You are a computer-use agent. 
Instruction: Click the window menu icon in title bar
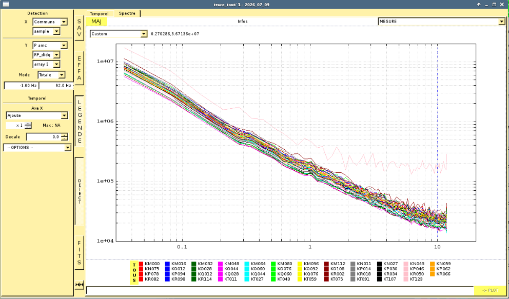(6, 5)
